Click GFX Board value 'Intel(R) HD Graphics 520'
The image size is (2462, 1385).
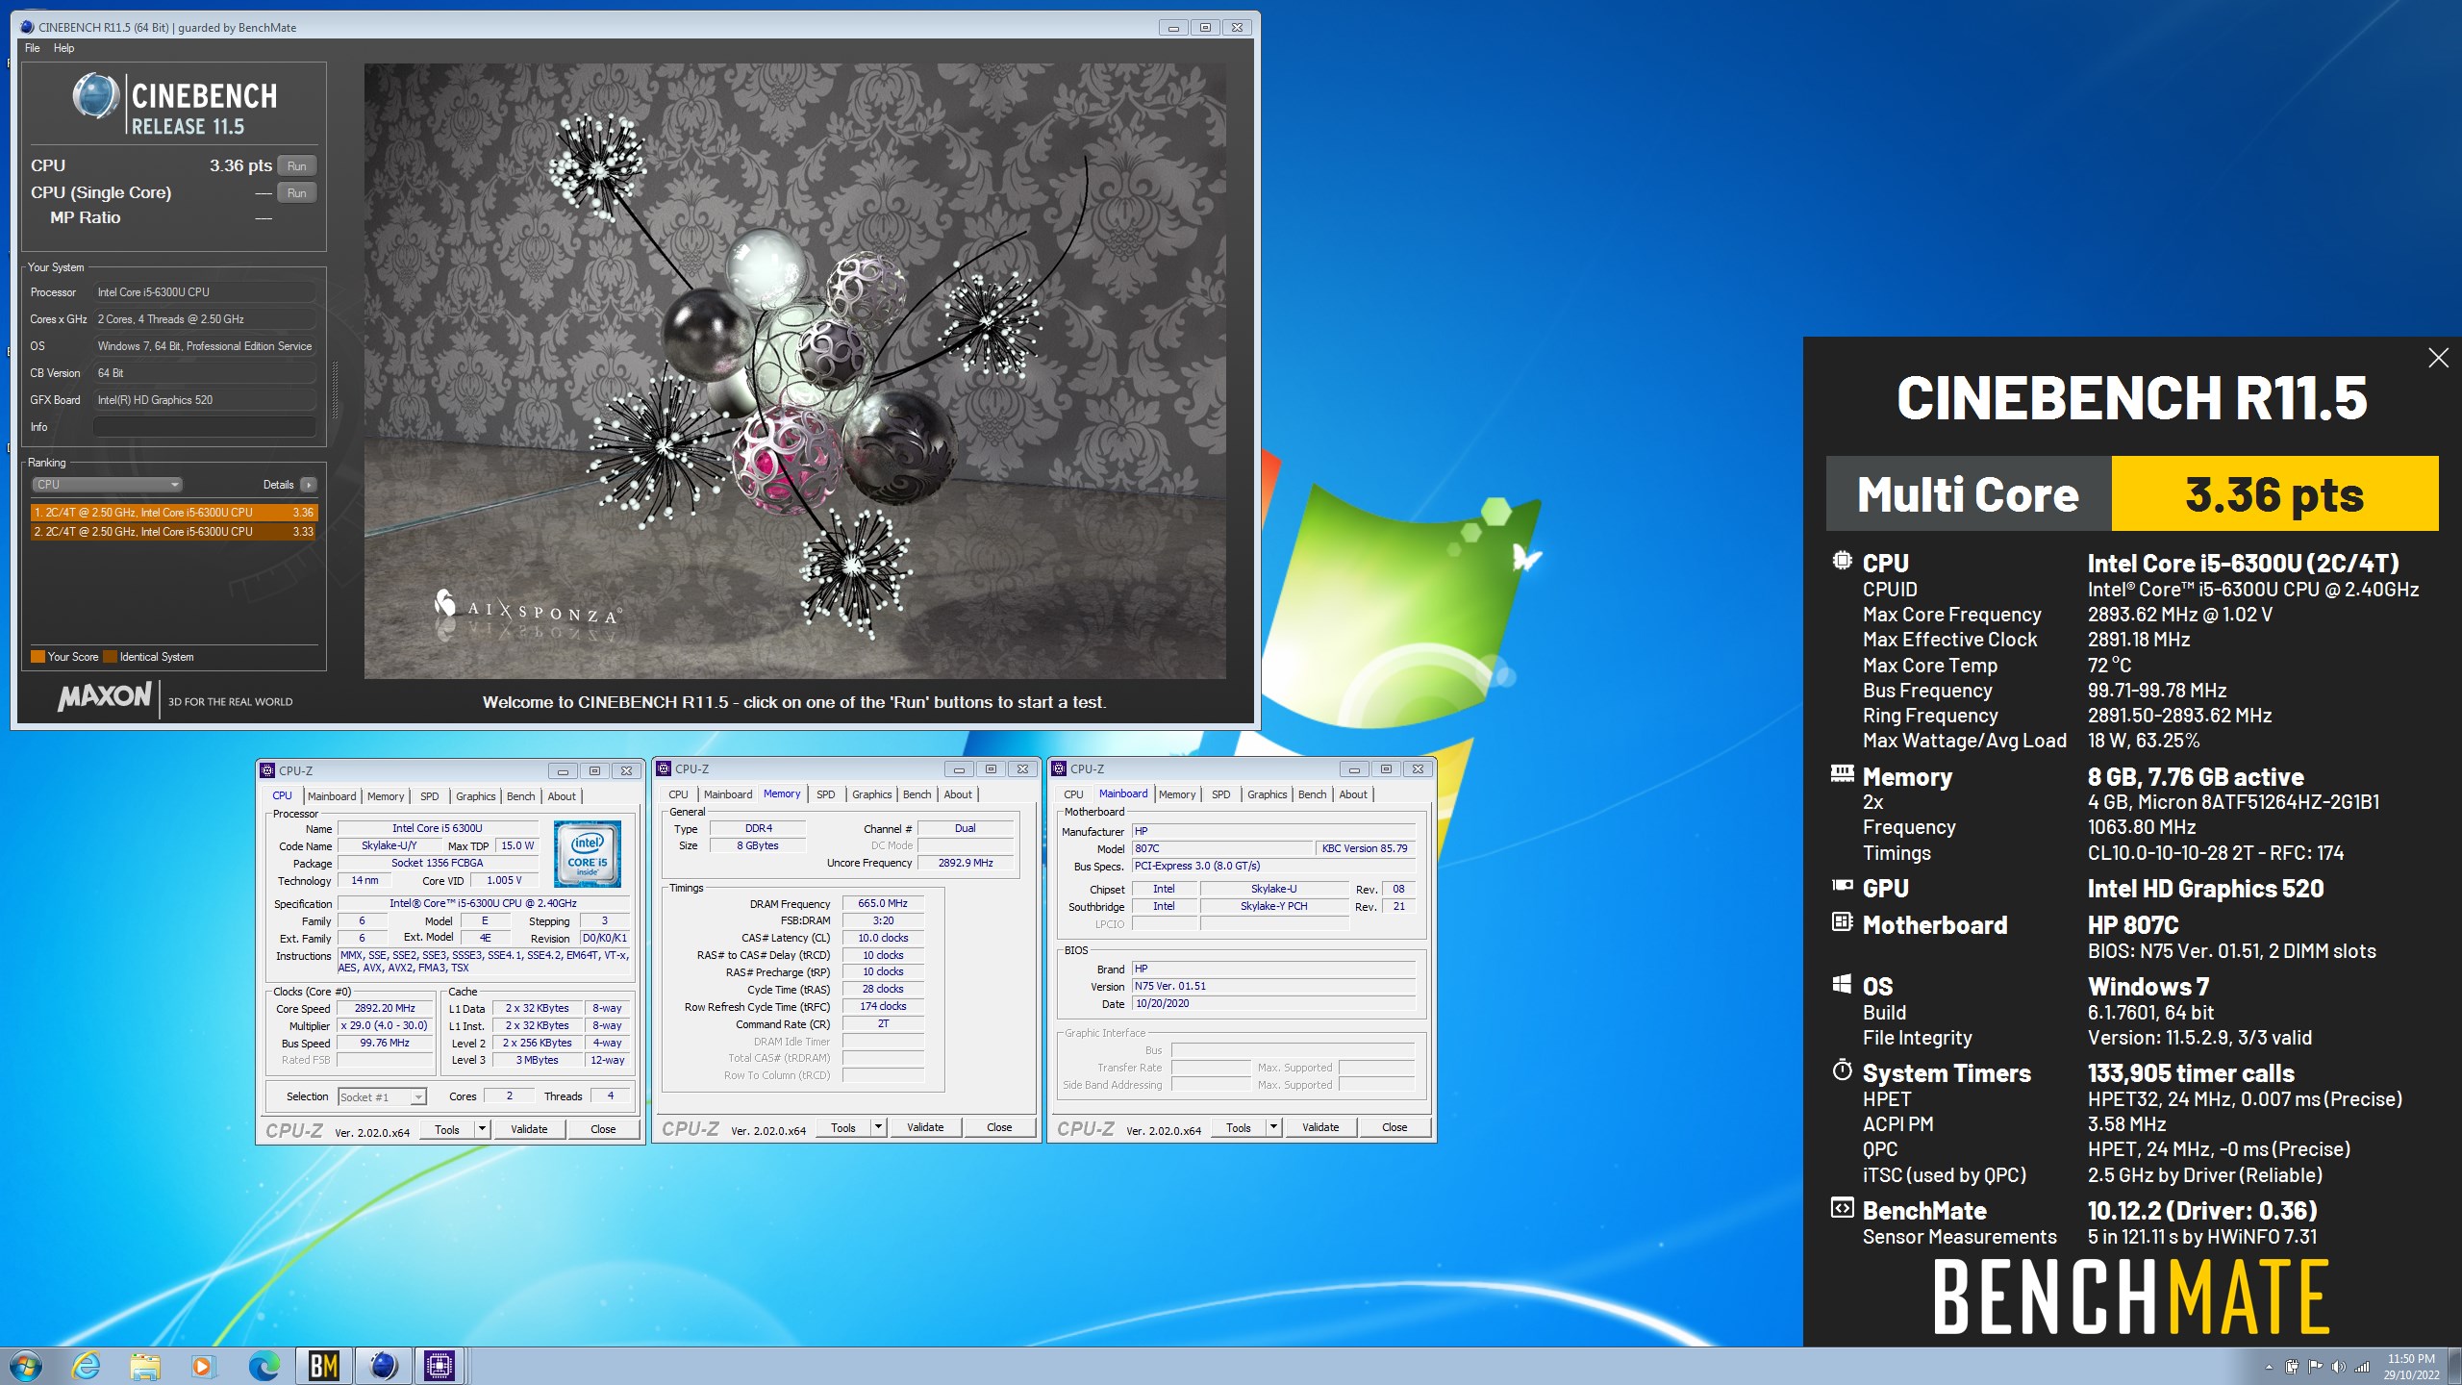(205, 400)
